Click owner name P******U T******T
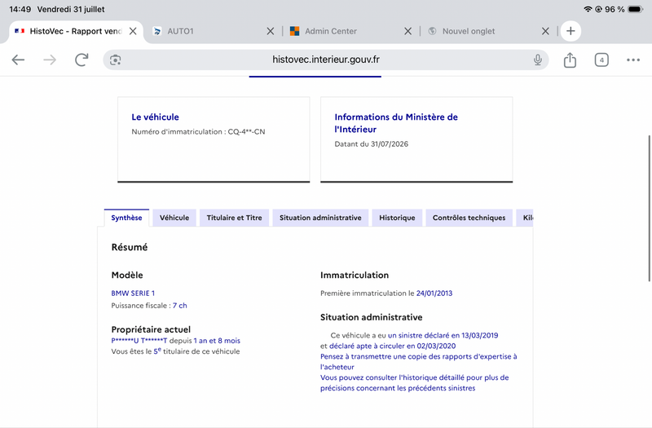 point(139,341)
